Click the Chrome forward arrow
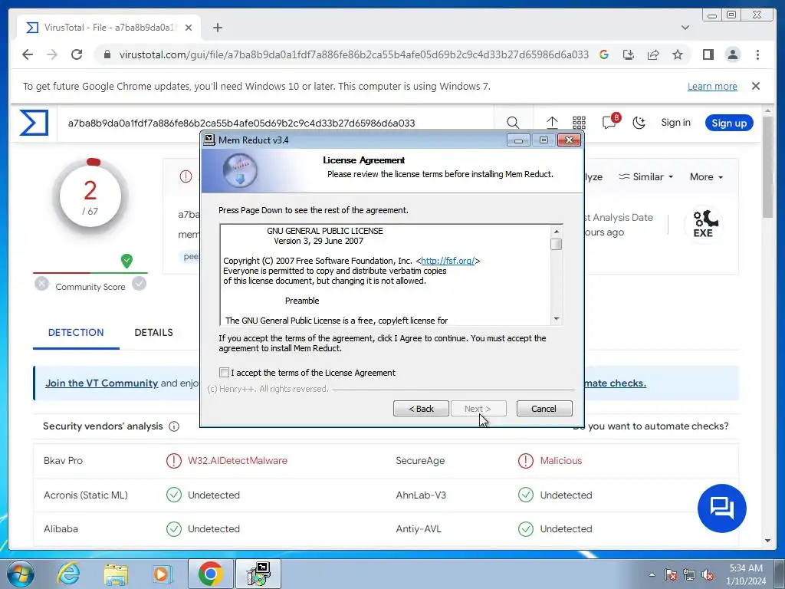785x589 pixels. coord(52,54)
